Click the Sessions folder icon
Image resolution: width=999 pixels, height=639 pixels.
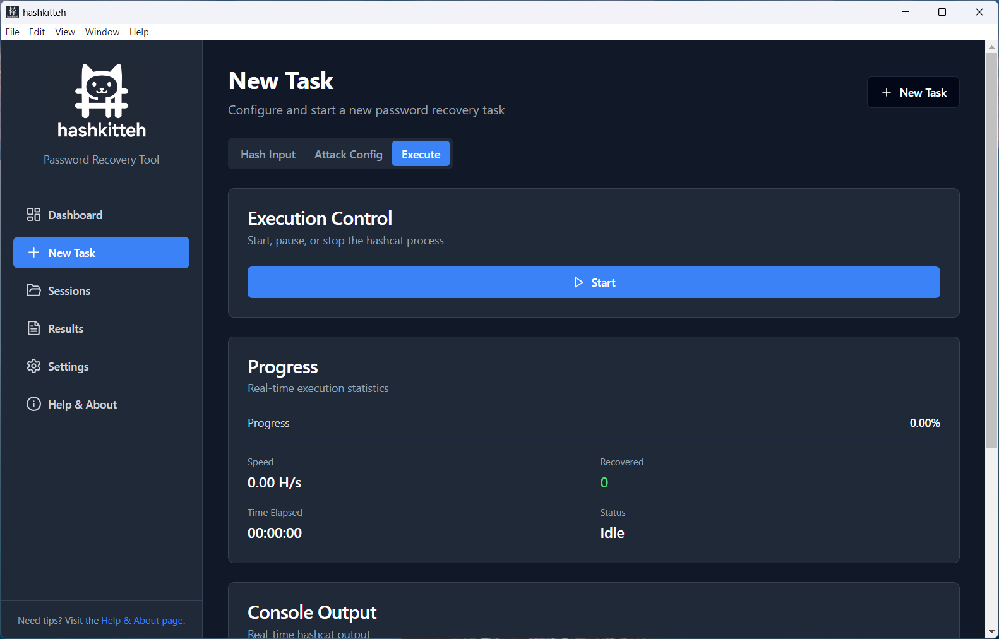[33, 290]
